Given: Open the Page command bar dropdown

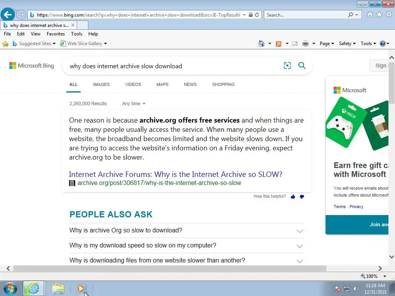Looking at the screenshot, I should (x=327, y=44).
